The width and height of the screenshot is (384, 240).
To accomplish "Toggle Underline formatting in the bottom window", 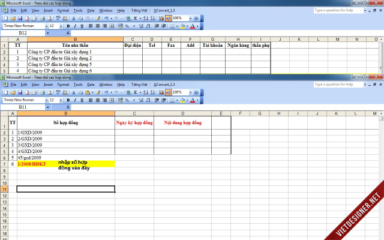I will [82, 100].
